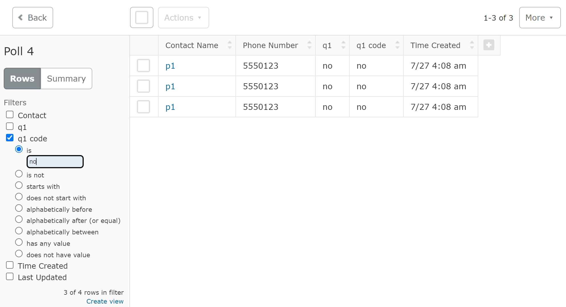Image resolution: width=566 pixels, height=307 pixels.
Task: Click the add column plus icon
Action: 489,45
